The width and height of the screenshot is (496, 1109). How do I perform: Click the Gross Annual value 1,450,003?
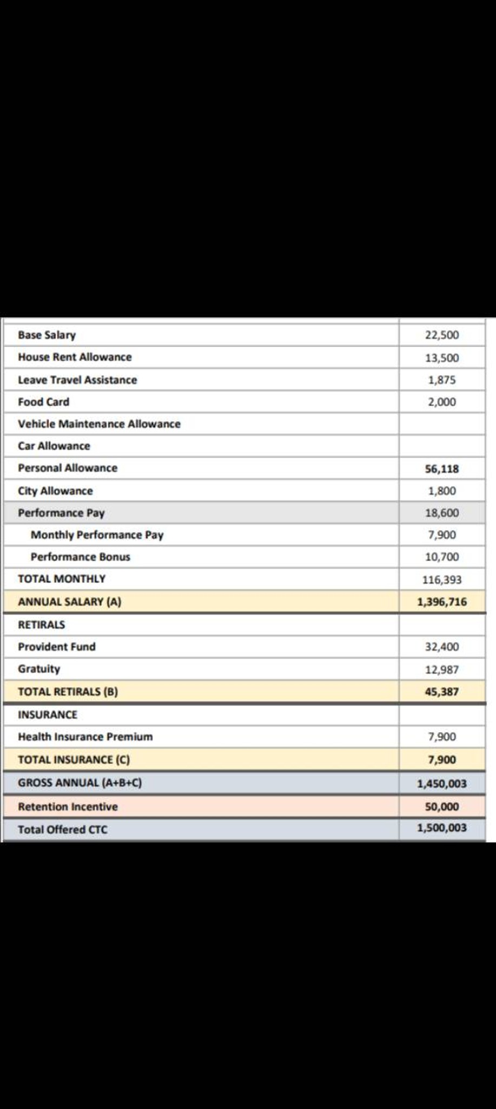click(442, 784)
